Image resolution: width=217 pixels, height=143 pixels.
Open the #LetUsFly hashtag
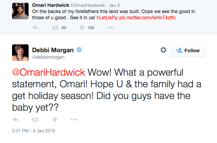point(107,18)
